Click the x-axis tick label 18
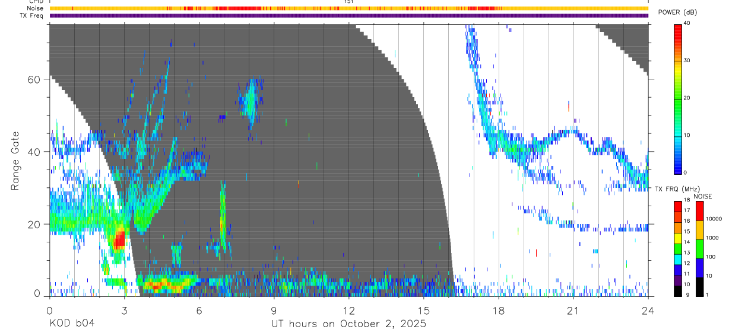 499,310
